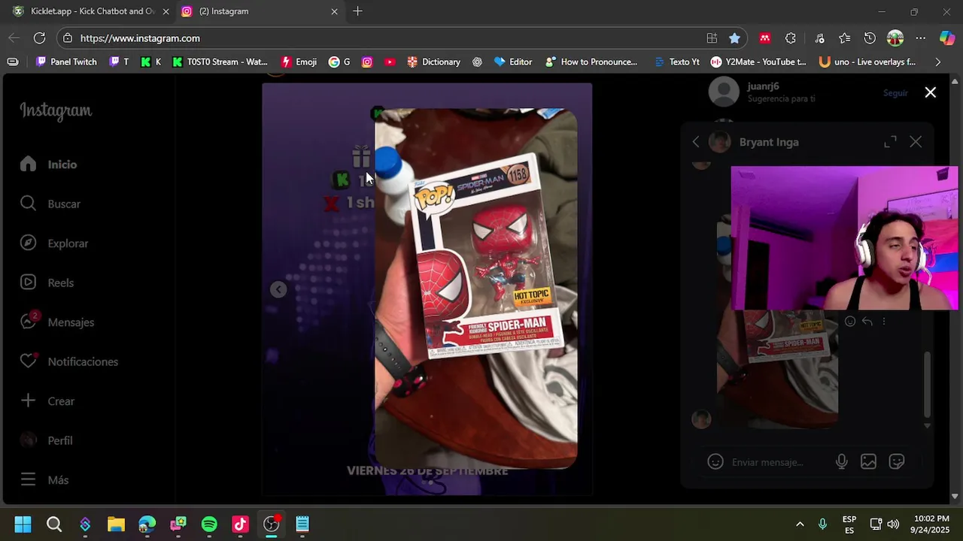Open Mensajes icon with 2 badge

[x=29, y=321]
